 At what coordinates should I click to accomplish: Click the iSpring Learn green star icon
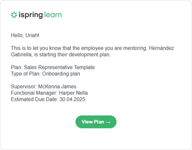(x=14, y=15)
